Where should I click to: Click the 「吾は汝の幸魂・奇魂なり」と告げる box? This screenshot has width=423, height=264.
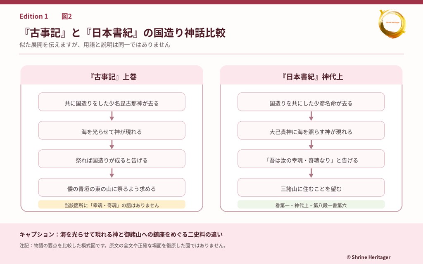tap(311, 159)
